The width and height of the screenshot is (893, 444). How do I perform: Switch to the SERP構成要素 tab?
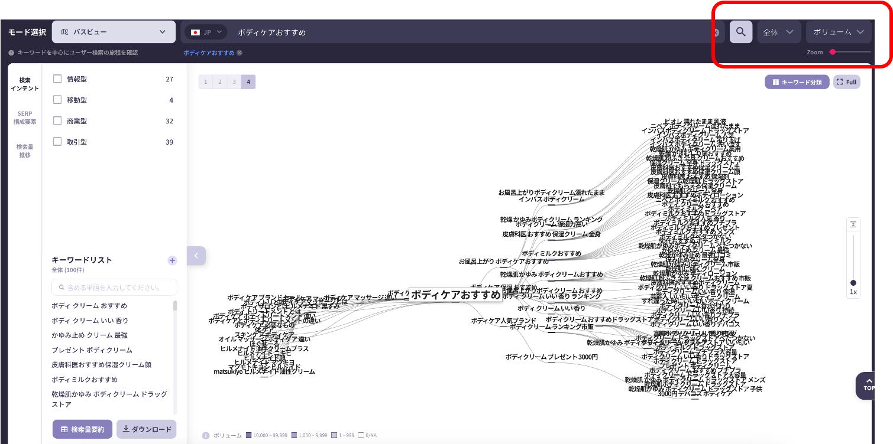[x=25, y=117]
